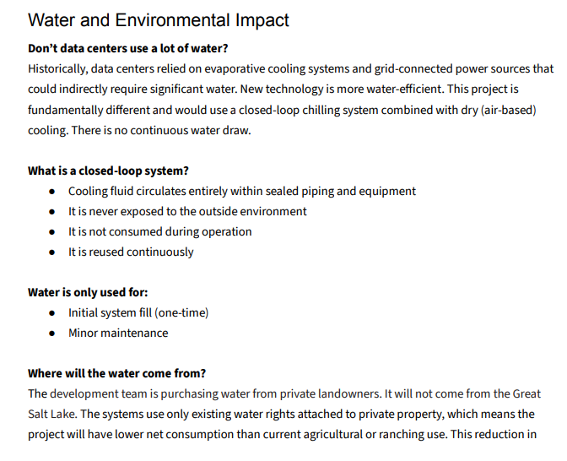
Task: Click the 'What is a closed-loop system?' heading
Action: 108,171
